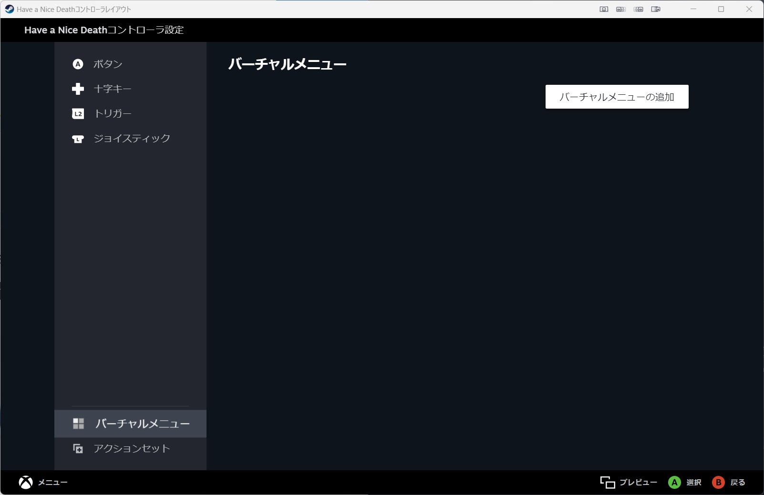This screenshot has width=764, height=495.
Task: Click the red B 戻る prompt
Action: point(728,483)
